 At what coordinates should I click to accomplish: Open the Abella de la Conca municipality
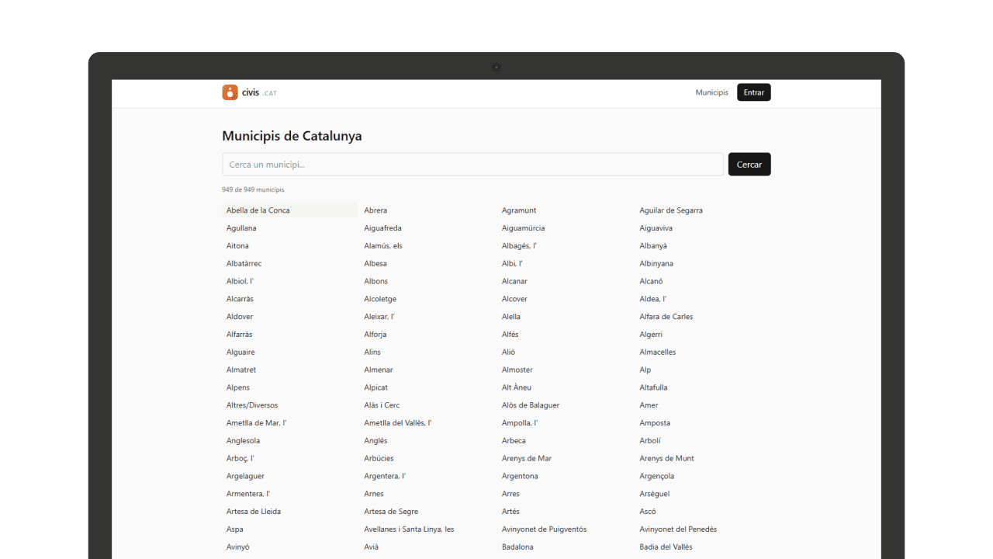click(x=258, y=210)
